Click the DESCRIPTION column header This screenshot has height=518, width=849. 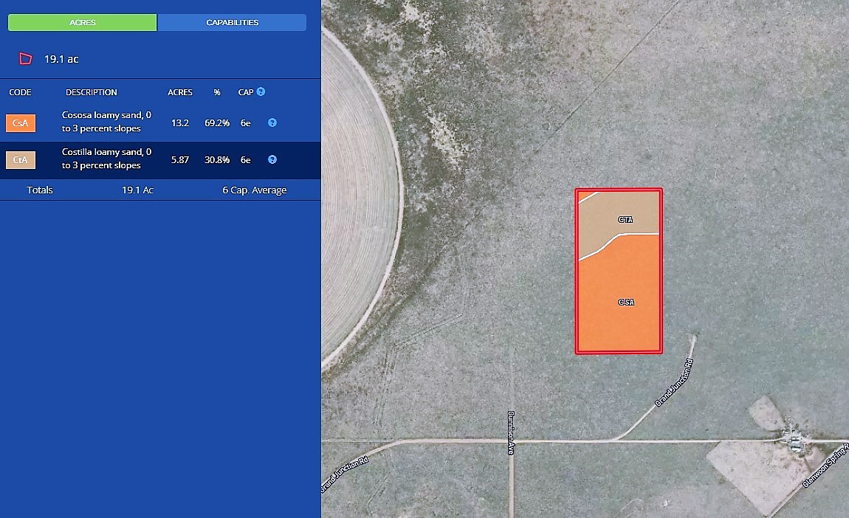click(x=91, y=93)
